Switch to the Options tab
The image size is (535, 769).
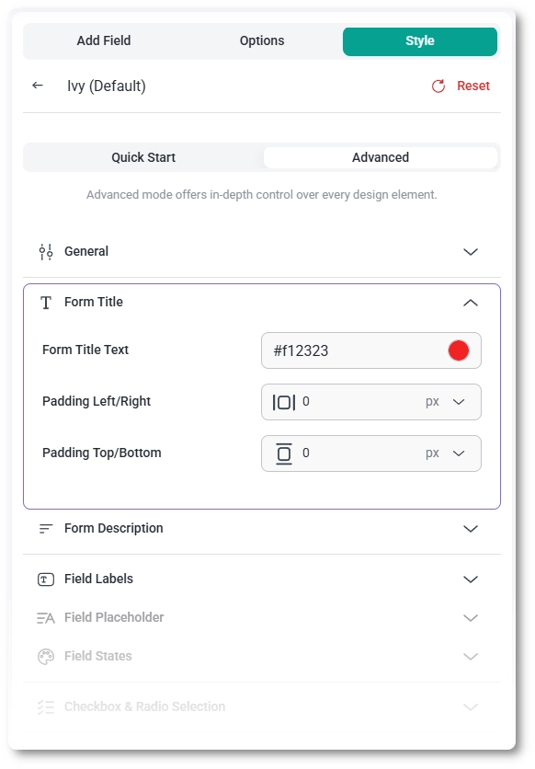point(261,40)
